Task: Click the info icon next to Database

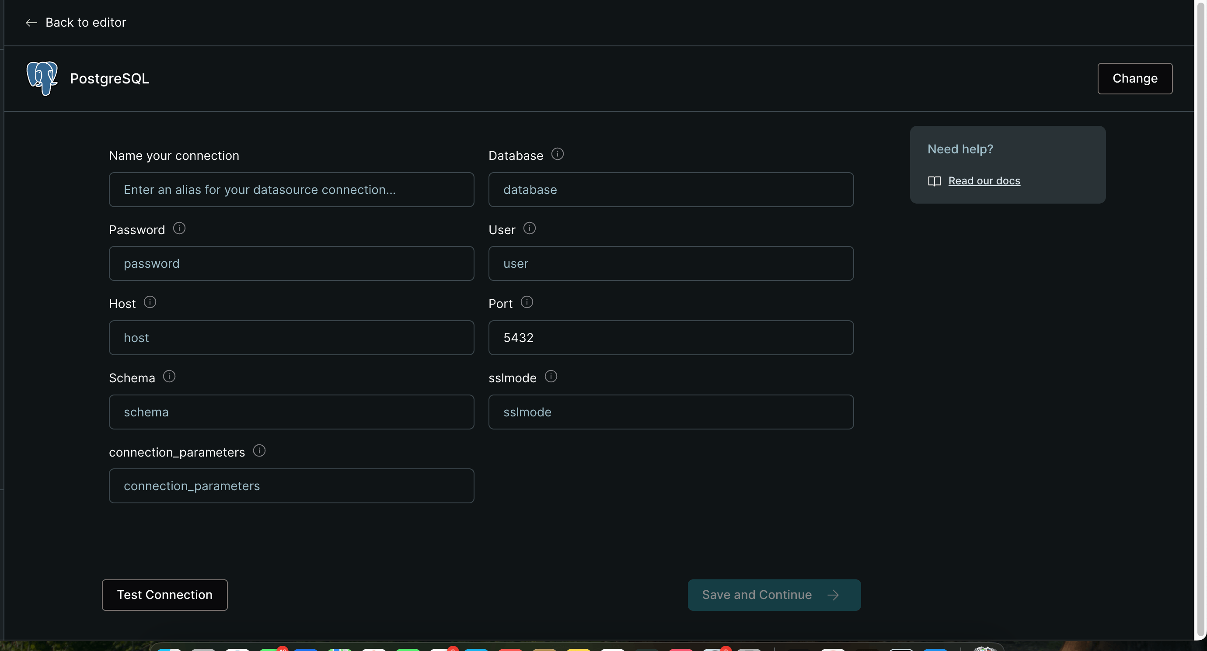Action: (x=558, y=154)
